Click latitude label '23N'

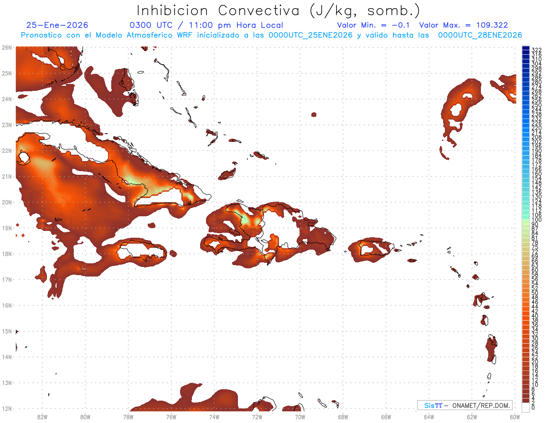7,125
